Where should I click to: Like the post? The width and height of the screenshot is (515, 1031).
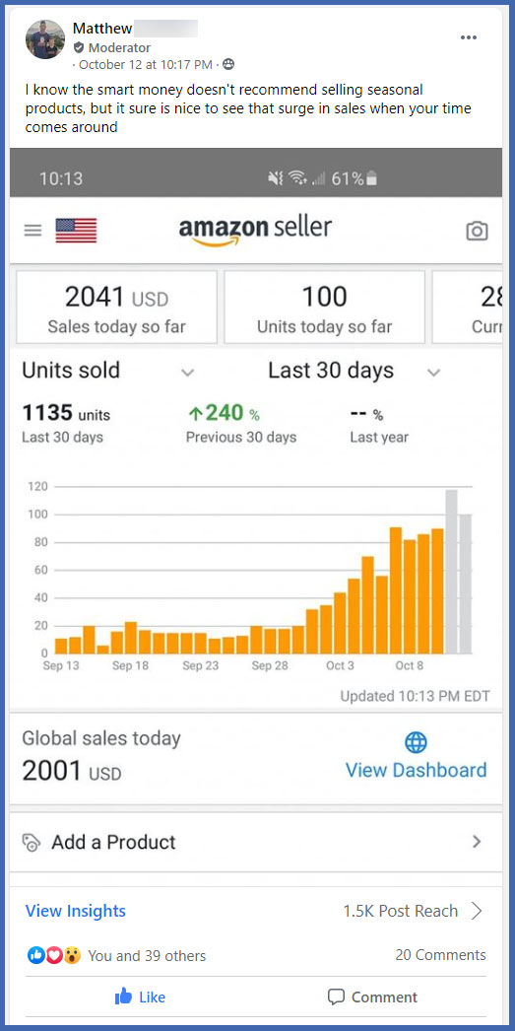point(140,997)
